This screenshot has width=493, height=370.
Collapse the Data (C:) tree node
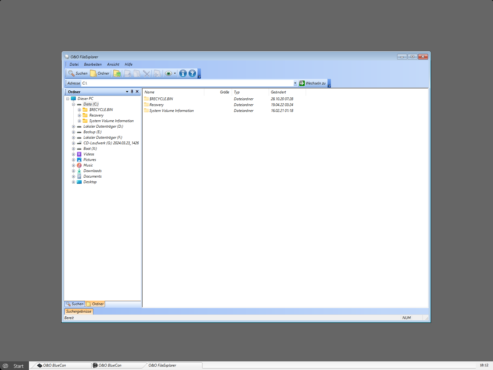[x=74, y=104]
